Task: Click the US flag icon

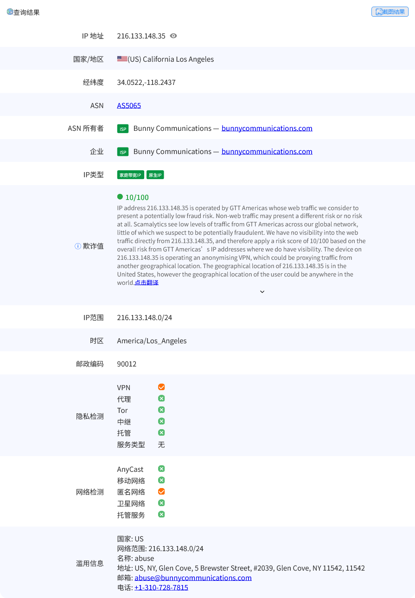Action: [x=122, y=59]
